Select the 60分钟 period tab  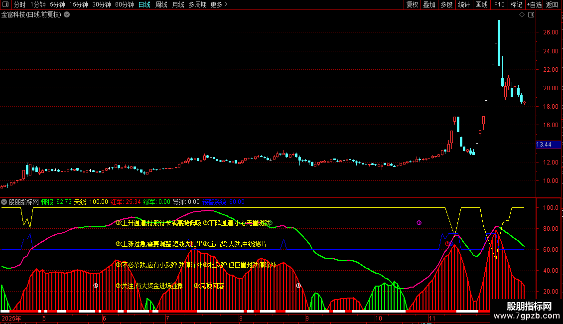(124, 4)
